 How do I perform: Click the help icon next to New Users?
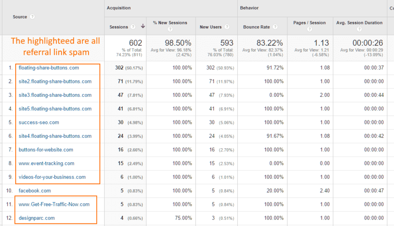(227, 27)
